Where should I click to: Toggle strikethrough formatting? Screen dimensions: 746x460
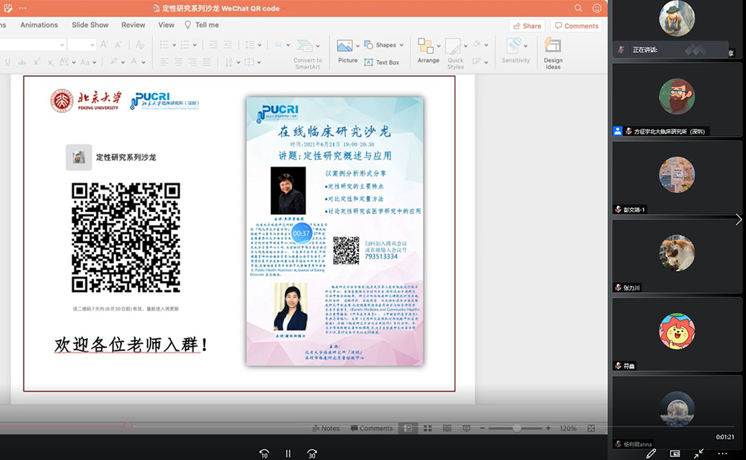point(22,62)
